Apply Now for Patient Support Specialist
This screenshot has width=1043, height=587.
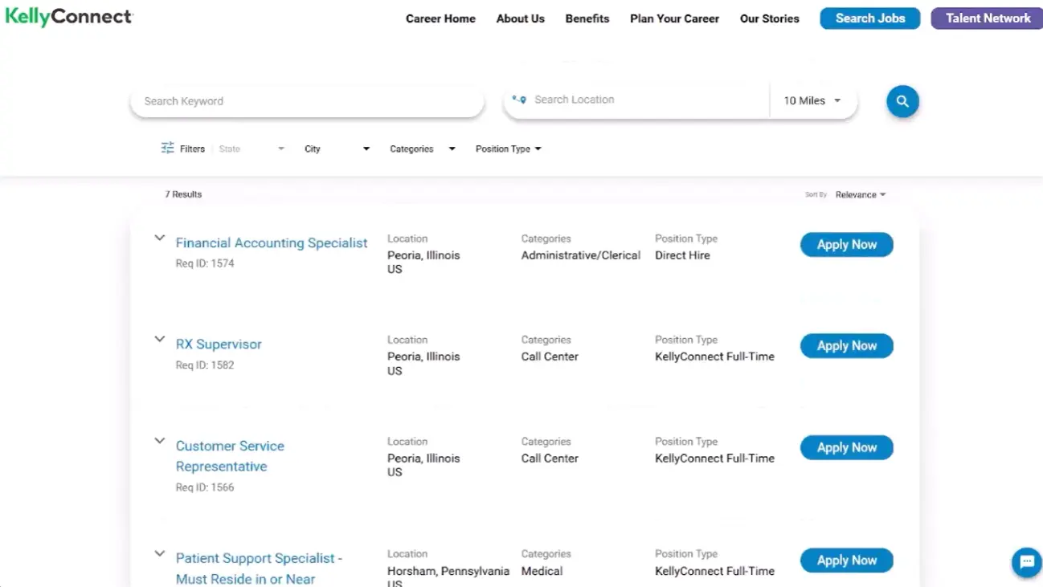point(847,561)
